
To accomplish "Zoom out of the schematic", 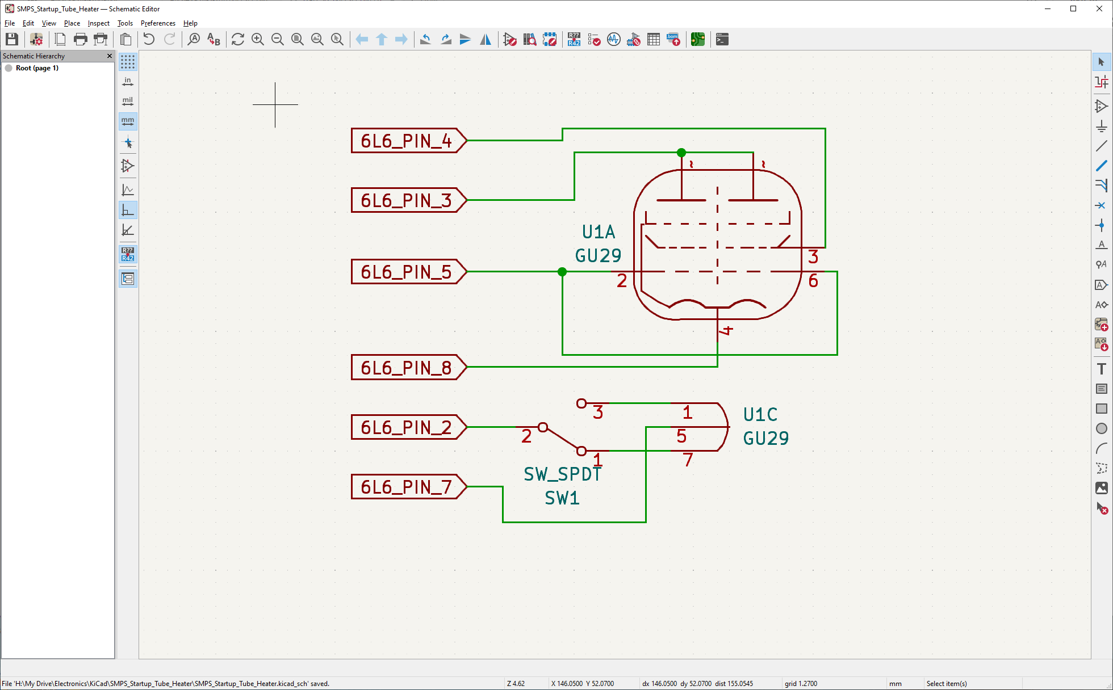I will pos(278,39).
